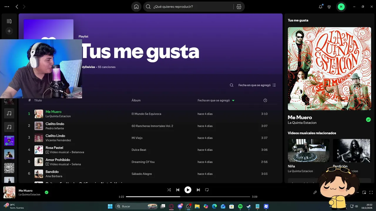Screen dimensions: 376x211
Task: Open album Dulce Beat
Action: click(x=139, y=150)
